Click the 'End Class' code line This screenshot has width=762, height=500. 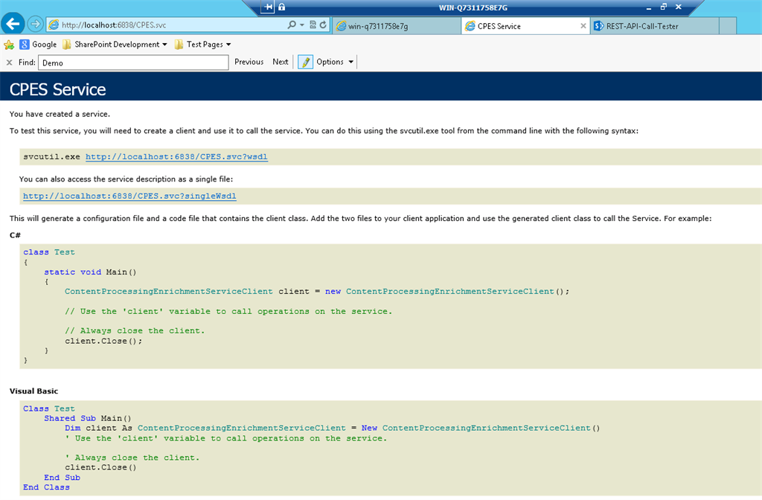[46, 487]
